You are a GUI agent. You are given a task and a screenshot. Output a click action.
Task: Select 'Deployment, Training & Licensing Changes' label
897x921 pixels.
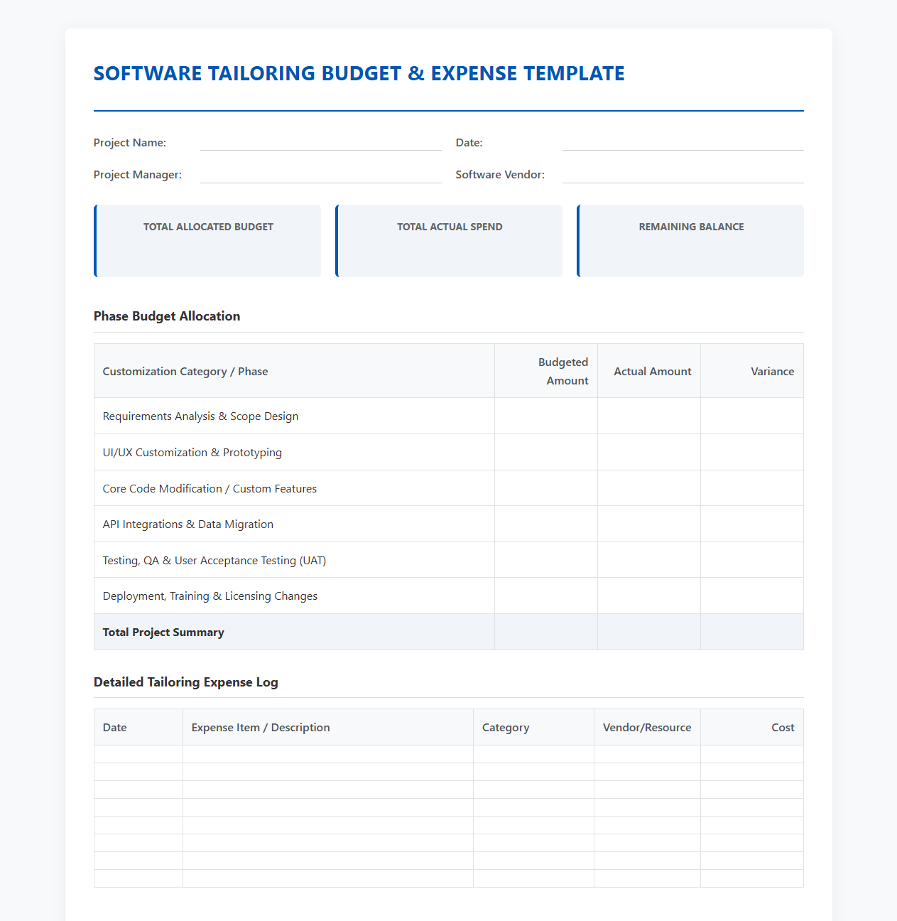tap(210, 596)
